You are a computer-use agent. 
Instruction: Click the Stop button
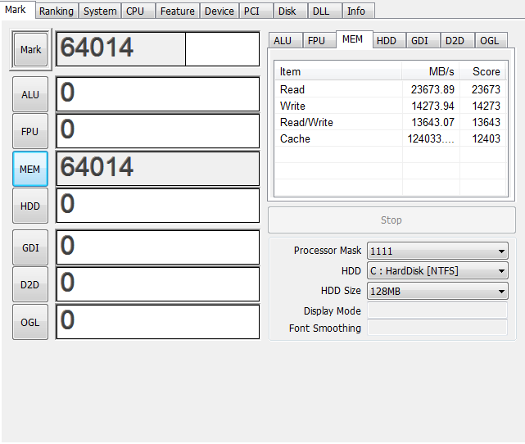(391, 220)
